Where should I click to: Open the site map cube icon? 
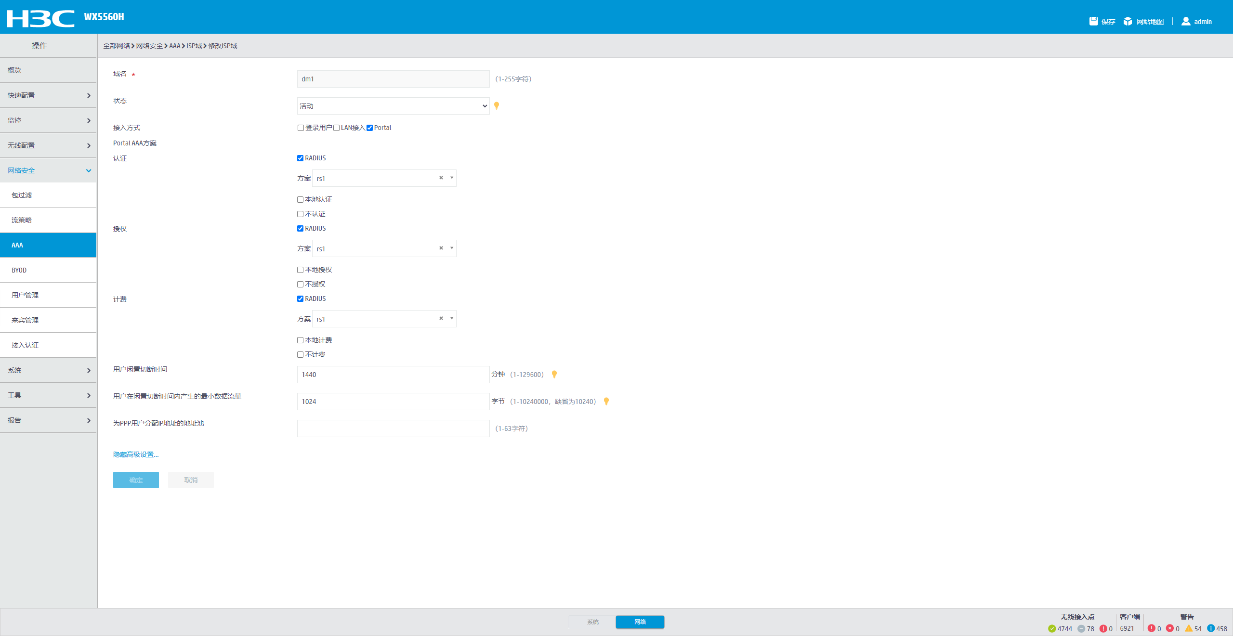1128,21
